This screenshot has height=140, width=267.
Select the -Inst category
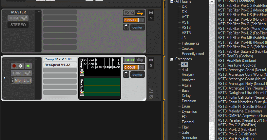(x=185, y=70)
